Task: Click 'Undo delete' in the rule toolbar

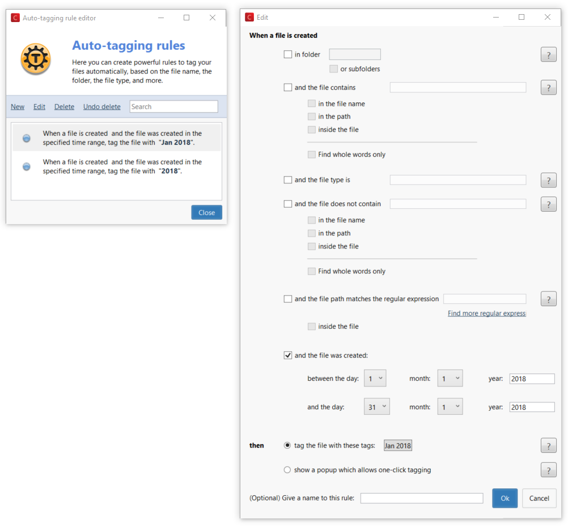Action: [101, 106]
